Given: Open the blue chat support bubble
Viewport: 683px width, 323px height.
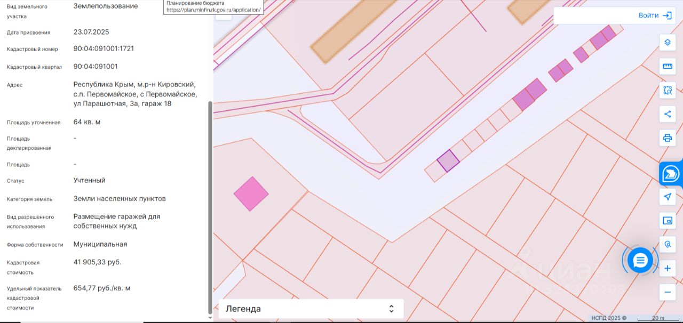Looking at the screenshot, I should tap(640, 260).
